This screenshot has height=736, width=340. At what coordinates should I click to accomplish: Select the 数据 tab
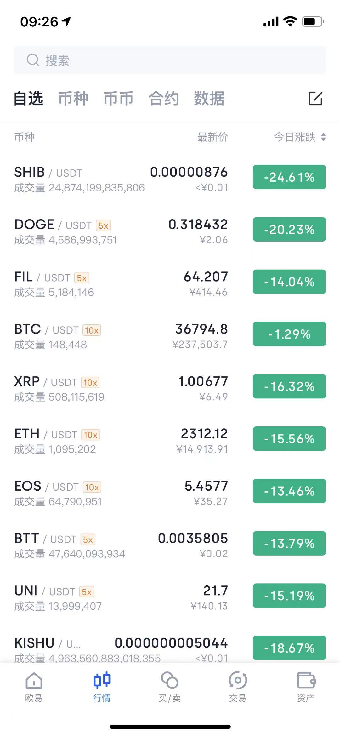209,99
